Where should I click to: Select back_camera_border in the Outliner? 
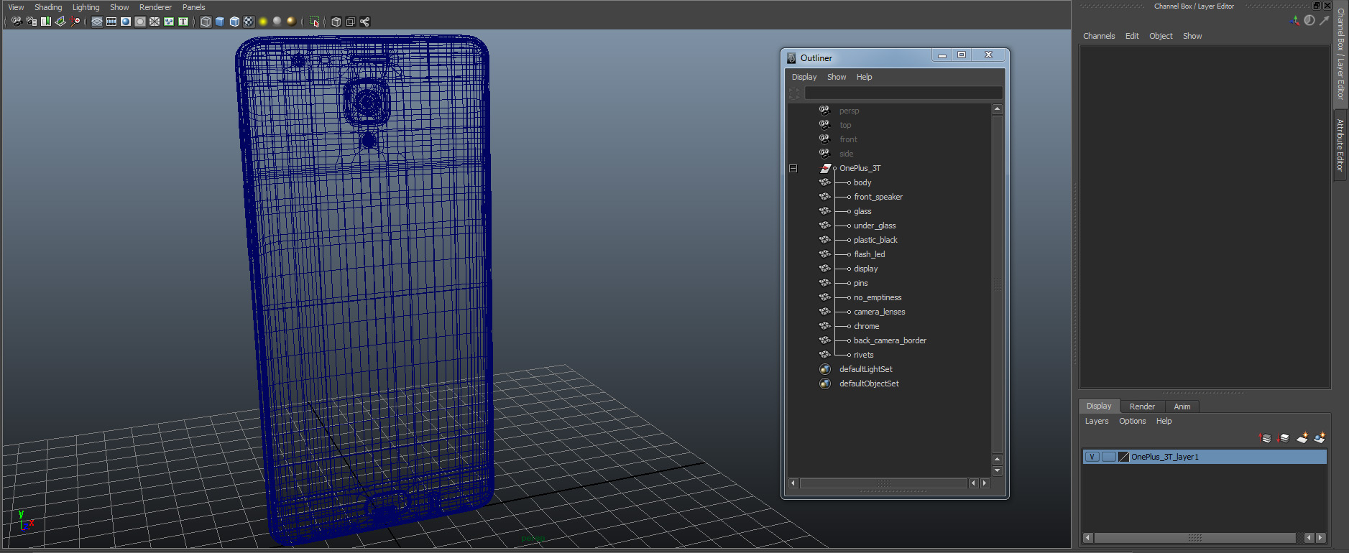click(x=890, y=340)
